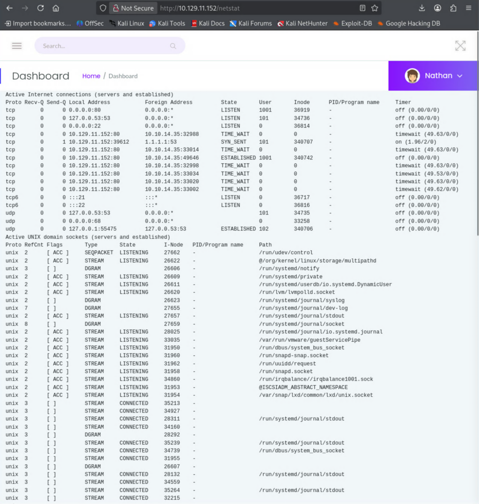Viewport: 479px width, 504px height.
Task: Bookmark this page with the star icon
Action: (374, 8)
